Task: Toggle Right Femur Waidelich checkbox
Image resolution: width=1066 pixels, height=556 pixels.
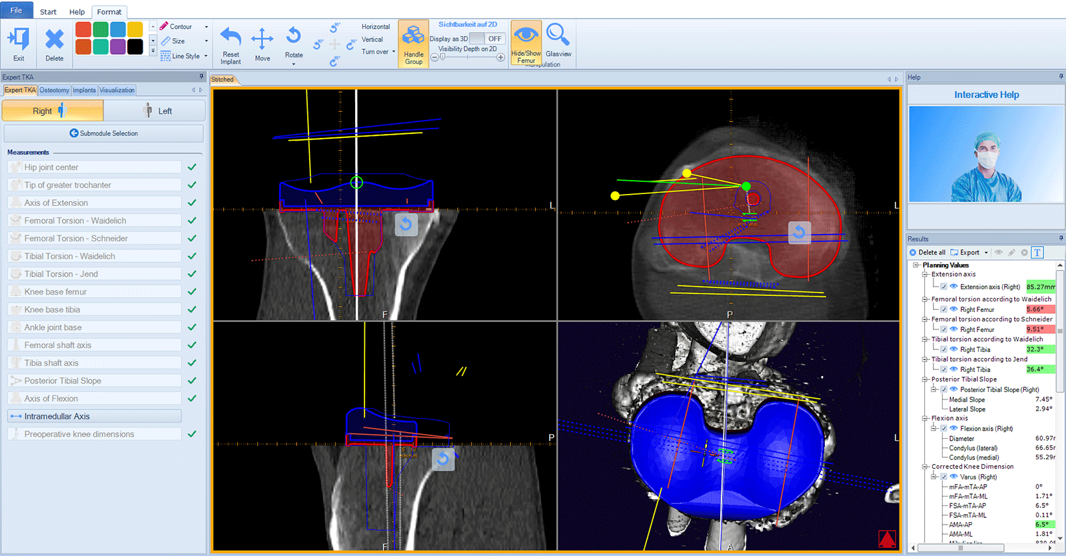Action: tap(943, 309)
